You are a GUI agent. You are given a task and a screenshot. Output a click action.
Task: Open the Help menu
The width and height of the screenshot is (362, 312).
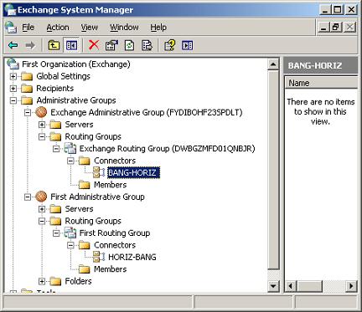[x=158, y=28]
